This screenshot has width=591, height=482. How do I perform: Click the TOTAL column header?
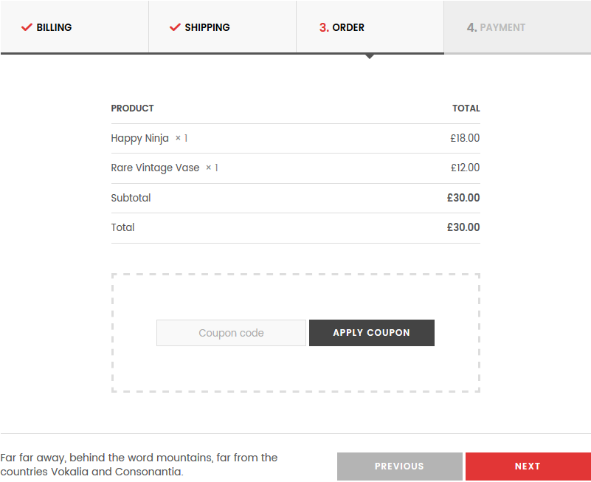pyautogui.click(x=466, y=109)
